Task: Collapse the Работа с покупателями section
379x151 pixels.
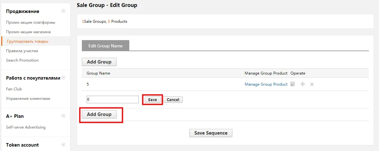Action: [63, 78]
